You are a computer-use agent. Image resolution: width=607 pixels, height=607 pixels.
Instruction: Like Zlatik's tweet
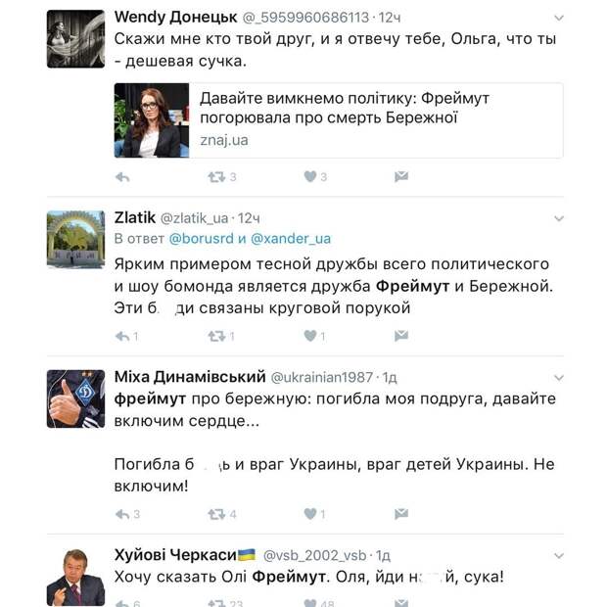[310, 336]
